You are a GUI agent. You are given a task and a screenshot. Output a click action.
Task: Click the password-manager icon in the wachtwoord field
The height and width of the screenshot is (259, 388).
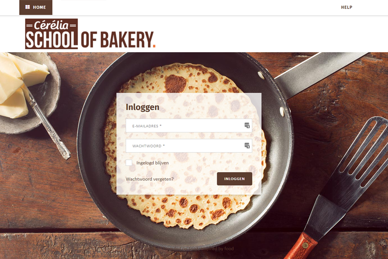tap(247, 145)
